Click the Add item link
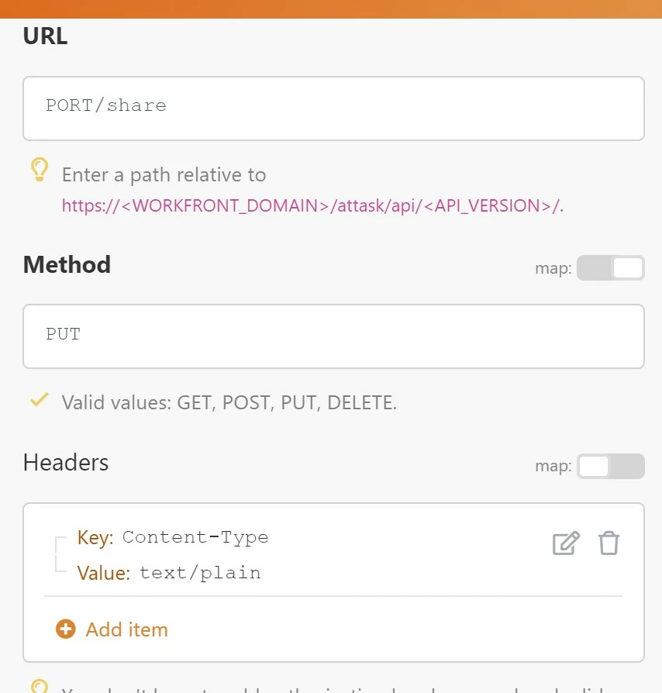 127,629
